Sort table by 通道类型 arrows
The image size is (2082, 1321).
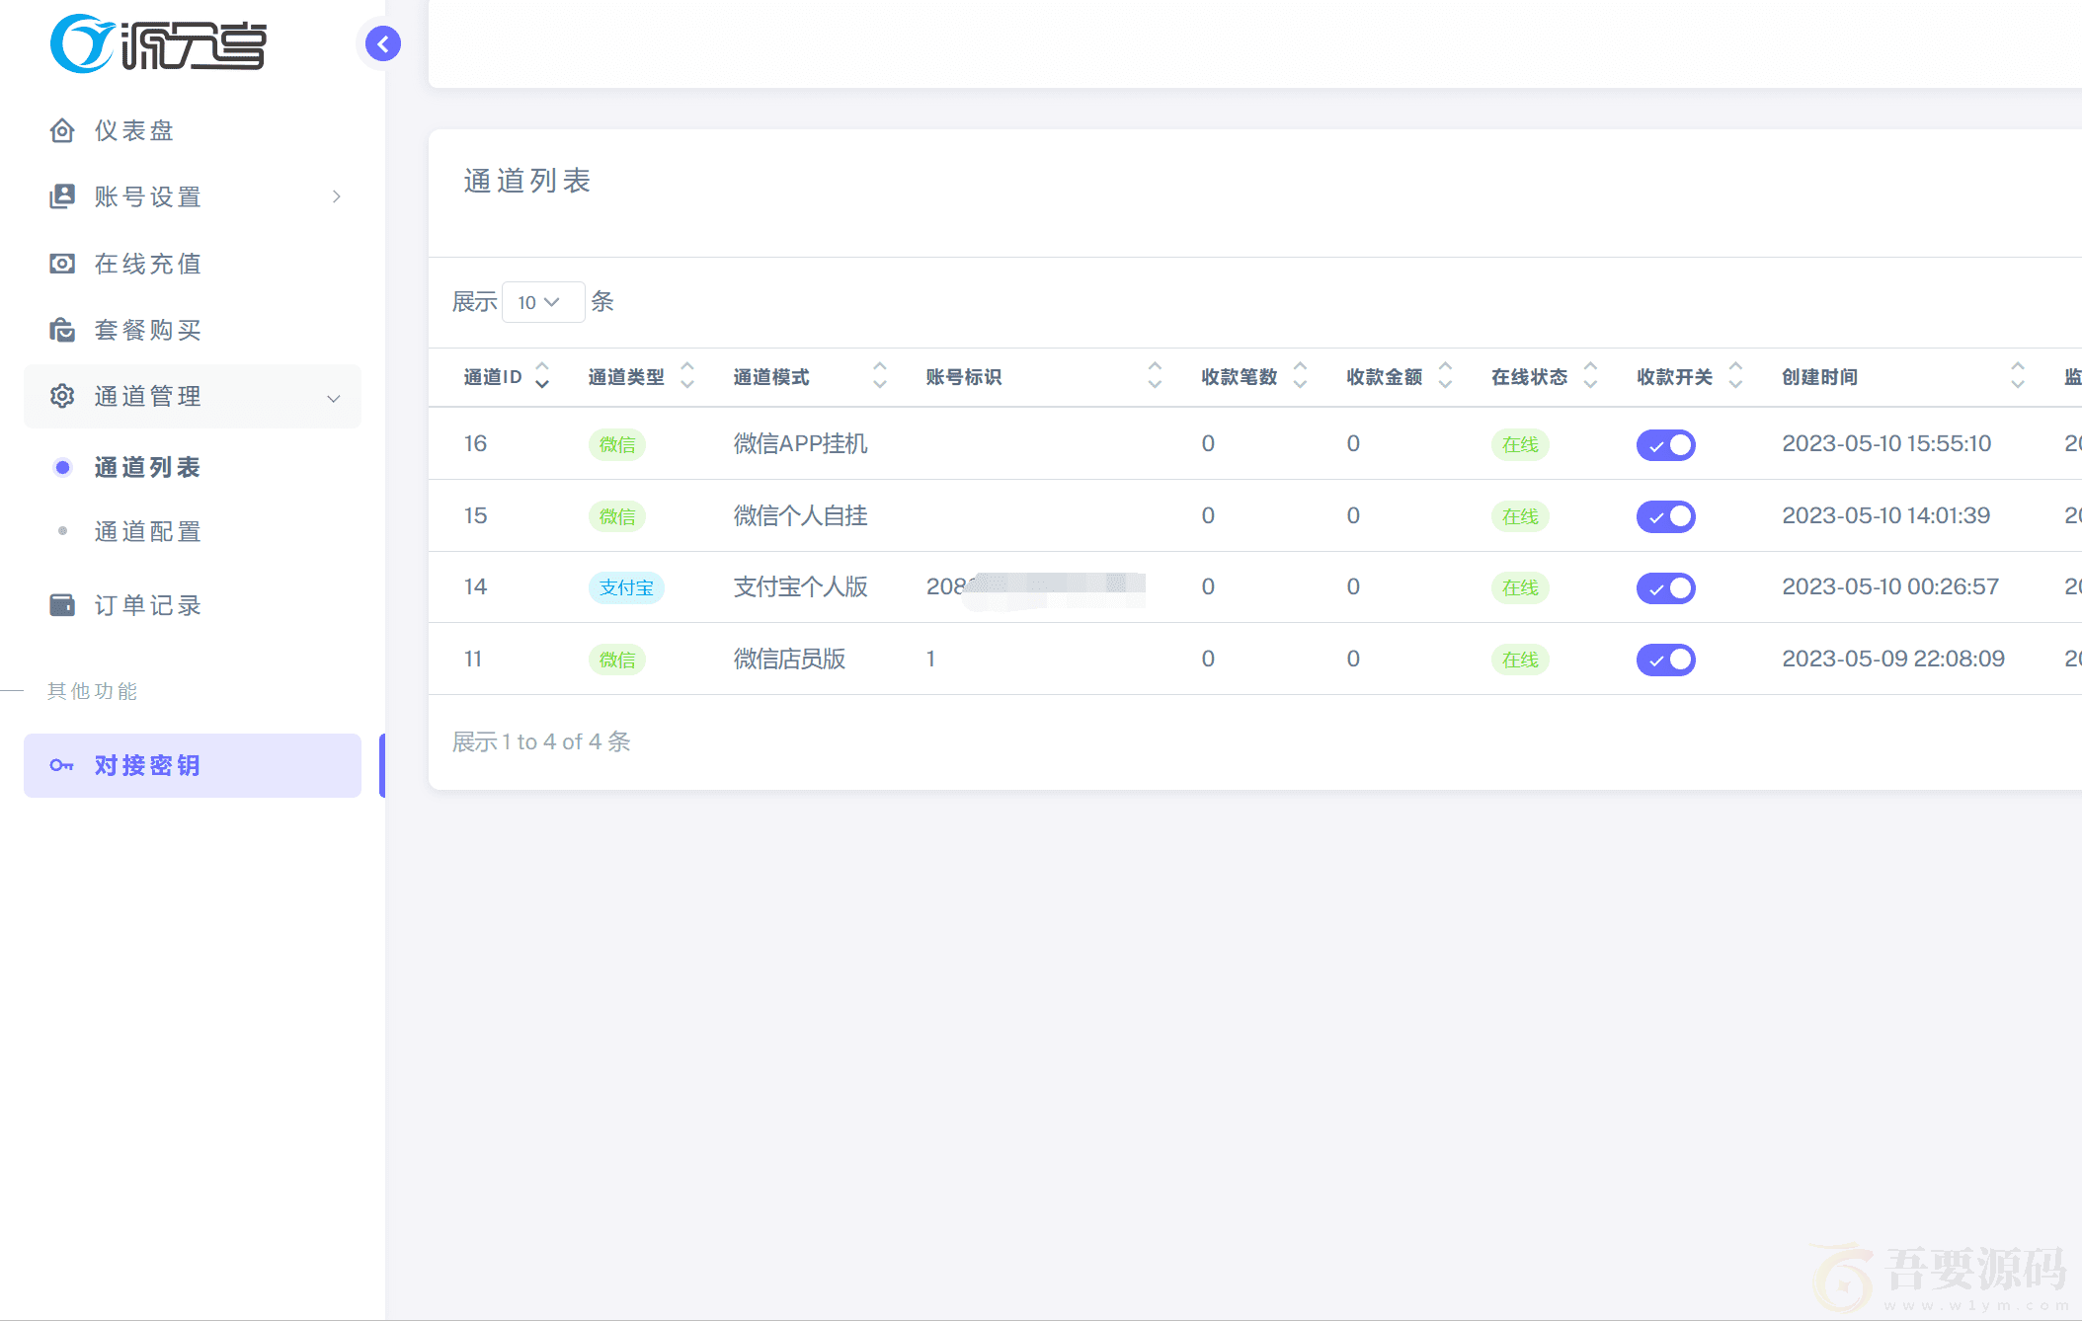687,376
